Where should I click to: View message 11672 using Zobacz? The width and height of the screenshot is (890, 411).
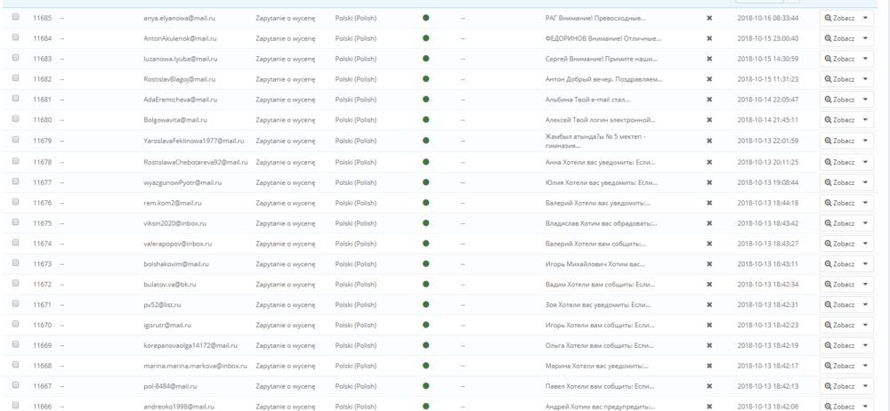(x=839, y=285)
